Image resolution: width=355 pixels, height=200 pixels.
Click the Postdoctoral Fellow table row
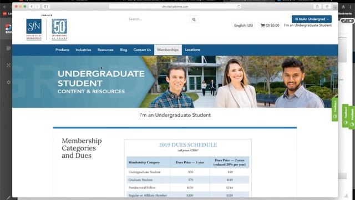coord(188,188)
